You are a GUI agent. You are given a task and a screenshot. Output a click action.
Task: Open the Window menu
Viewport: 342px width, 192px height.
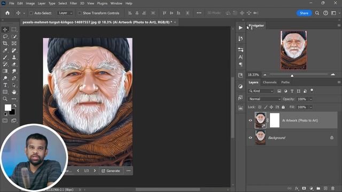(116, 3)
